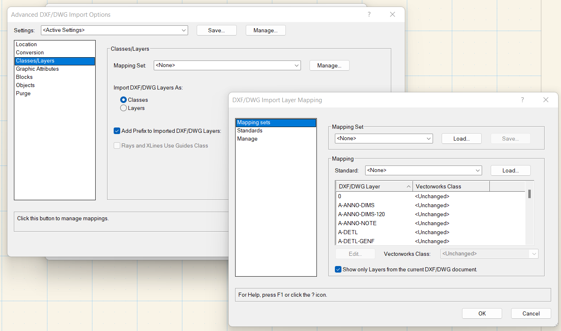Click the help icon in Advanced Import Options
Image resolution: width=561 pixels, height=331 pixels.
[369, 14]
